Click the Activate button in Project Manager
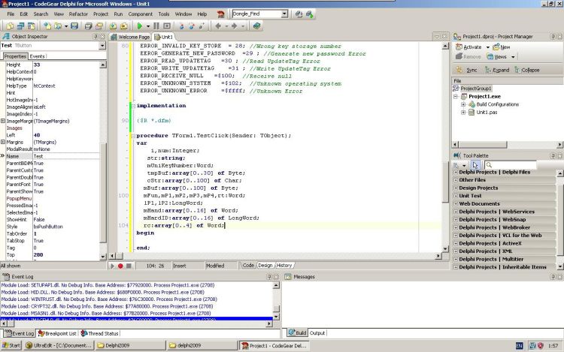Screen dimensions: 564x352 pyautogui.click(x=468, y=47)
